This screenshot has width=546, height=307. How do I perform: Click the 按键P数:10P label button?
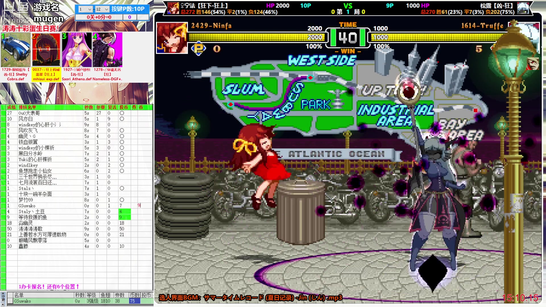[x=128, y=9]
